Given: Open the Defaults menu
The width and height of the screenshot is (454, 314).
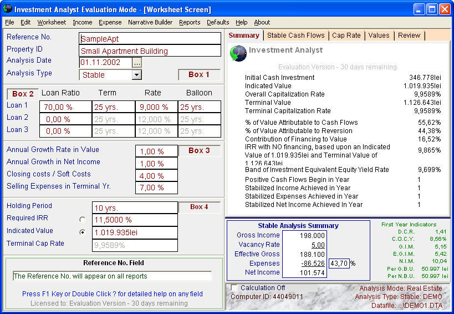Looking at the screenshot, I should point(218,22).
